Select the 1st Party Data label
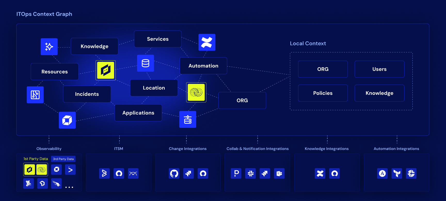The image size is (446, 201). pyautogui.click(x=36, y=159)
